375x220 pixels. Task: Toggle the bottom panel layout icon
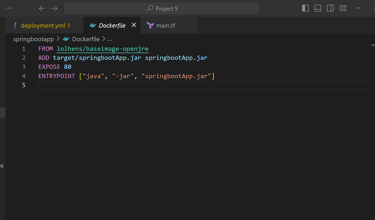(318, 8)
